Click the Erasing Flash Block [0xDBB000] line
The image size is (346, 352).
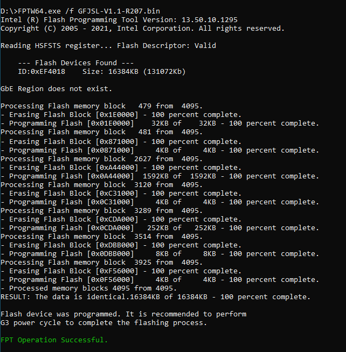pyautogui.click(x=121, y=245)
